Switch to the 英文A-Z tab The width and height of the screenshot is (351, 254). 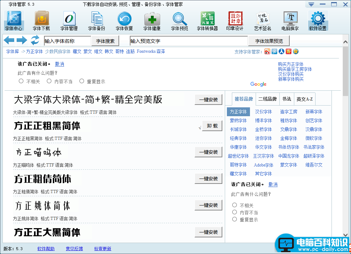pyautogui.click(x=305, y=99)
